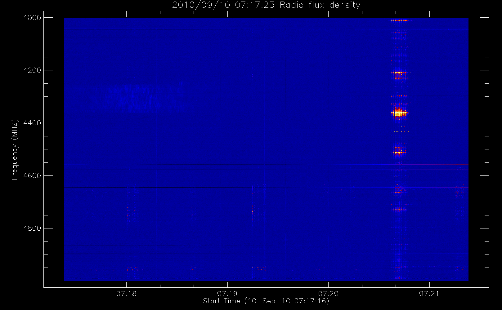502x310 pixels.
Task: Click the 4000 frequency tick label
Action: pos(32,18)
